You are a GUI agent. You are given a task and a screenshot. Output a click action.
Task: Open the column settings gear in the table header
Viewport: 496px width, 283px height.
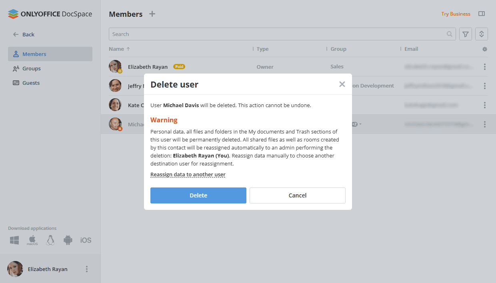pyautogui.click(x=484, y=49)
